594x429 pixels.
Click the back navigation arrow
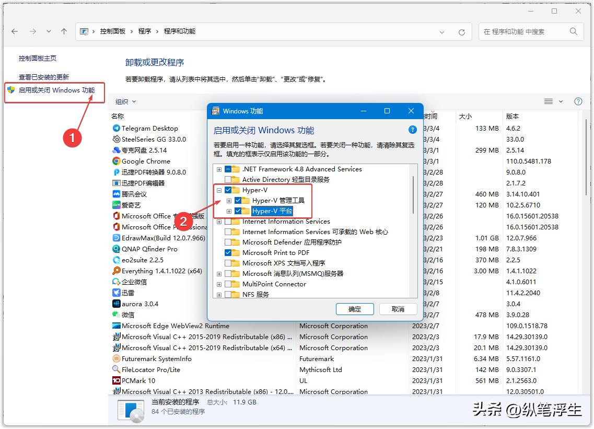coord(15,31)
